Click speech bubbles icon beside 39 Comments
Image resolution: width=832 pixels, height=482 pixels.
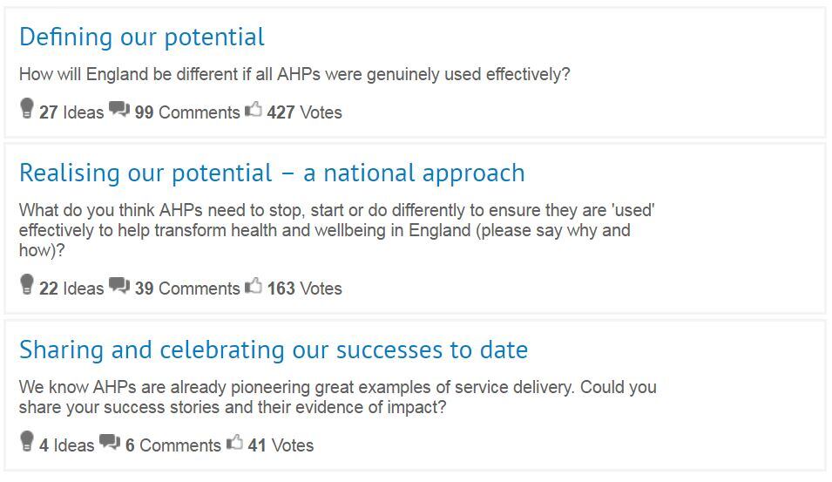tap(119, 286)
